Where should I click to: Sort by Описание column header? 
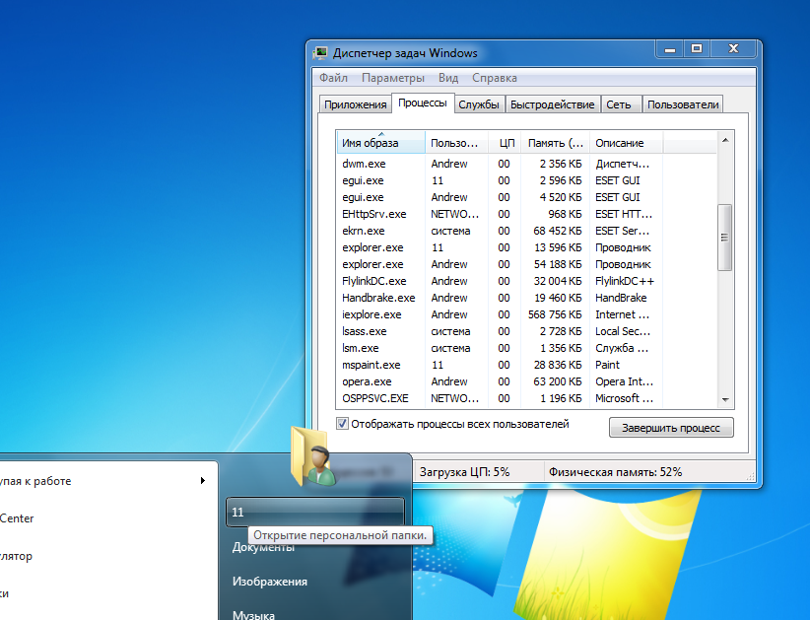pyautogui.click(x=626, y=143)
